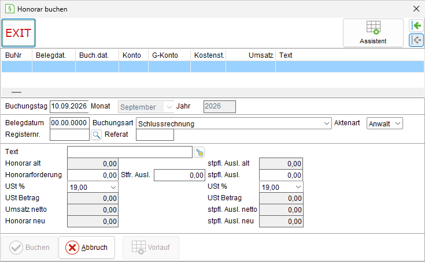Click the Stfr. Ausl. amount field
The width and height of the screenshot is (425, 262).
pos(179,175)
